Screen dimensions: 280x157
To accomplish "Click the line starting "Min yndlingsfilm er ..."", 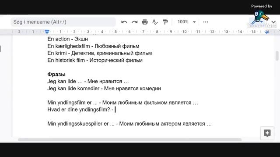I will [x=122, y=102].
